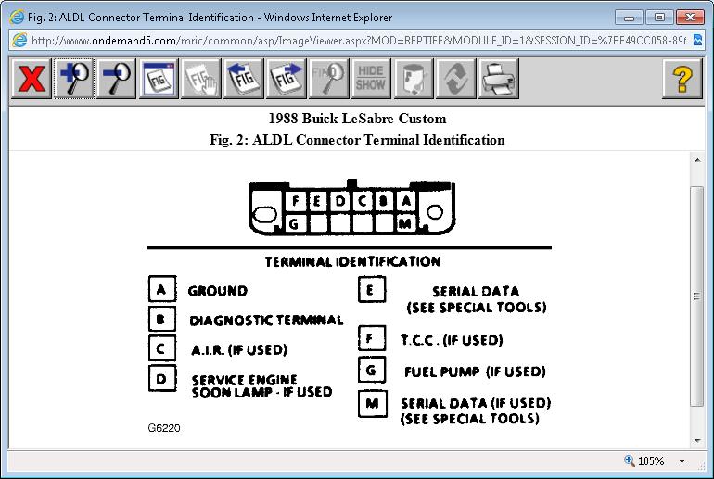The image size is (714, 479).
Task: Click terminal M in the connector diagram
Action: point(404,223)
